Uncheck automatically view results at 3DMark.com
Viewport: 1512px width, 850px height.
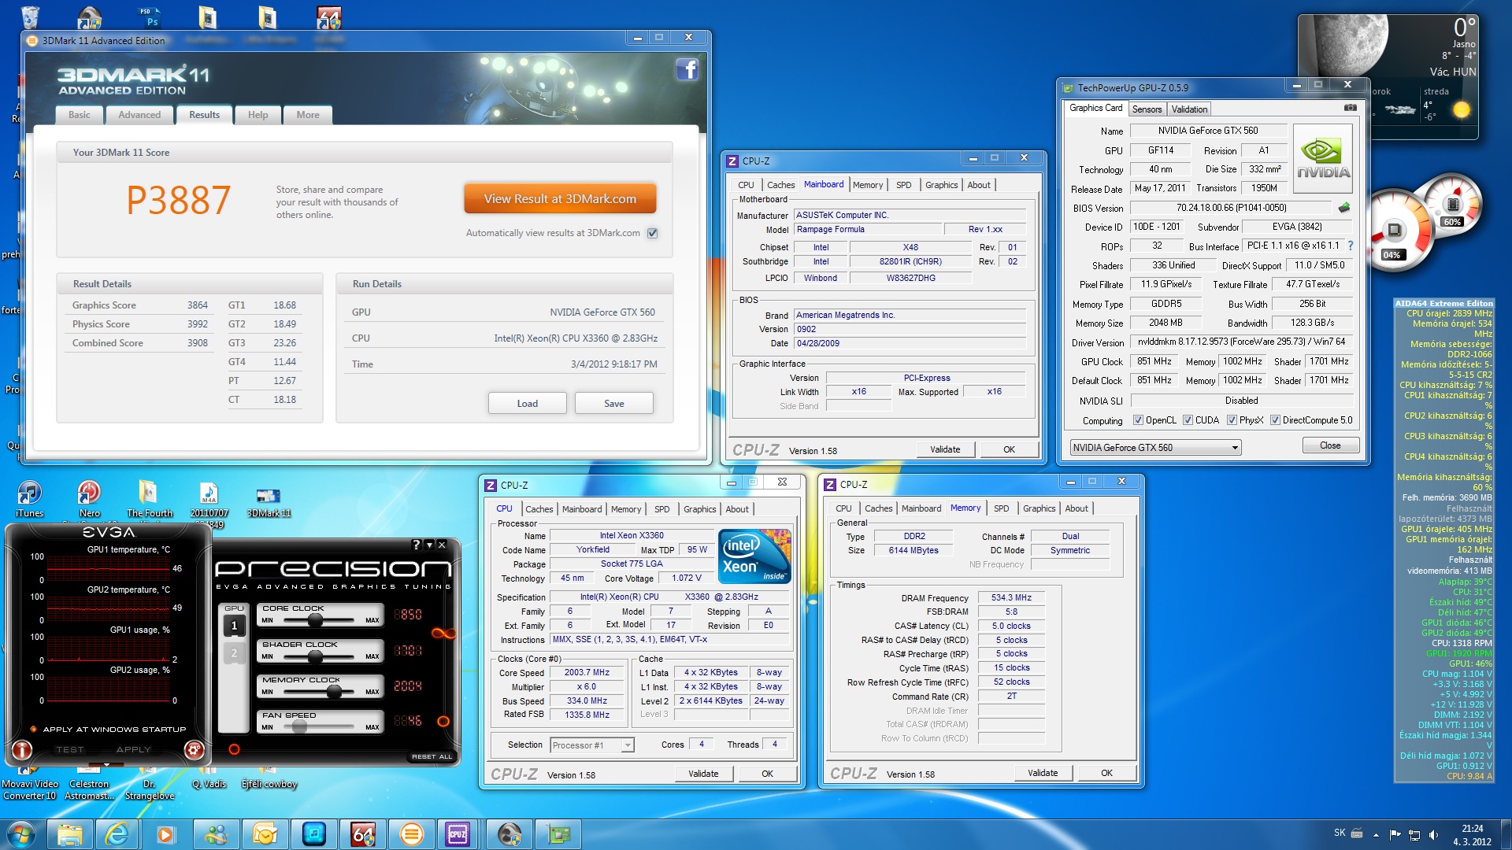pos(652,233)
